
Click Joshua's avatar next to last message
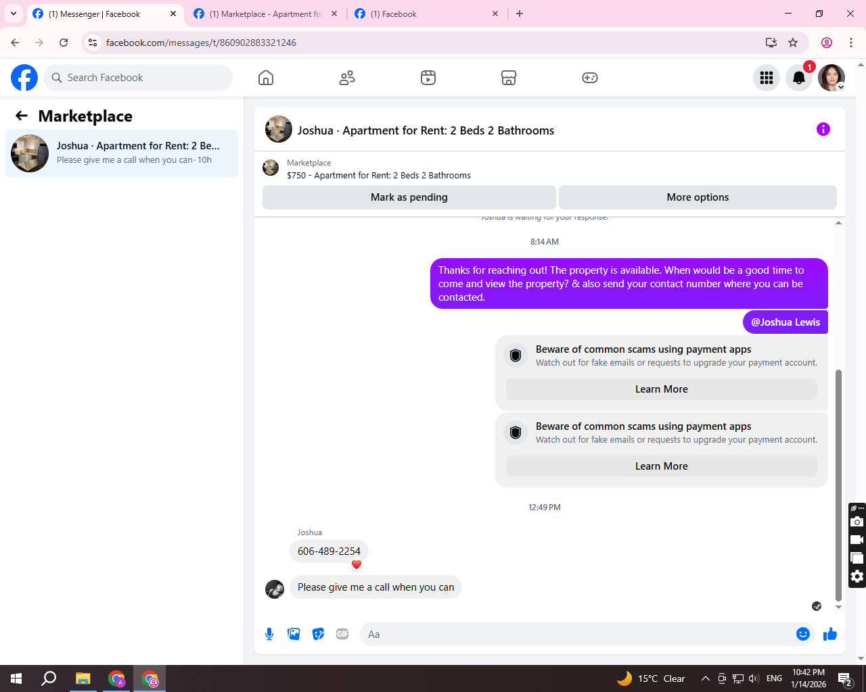pos(275,589)
